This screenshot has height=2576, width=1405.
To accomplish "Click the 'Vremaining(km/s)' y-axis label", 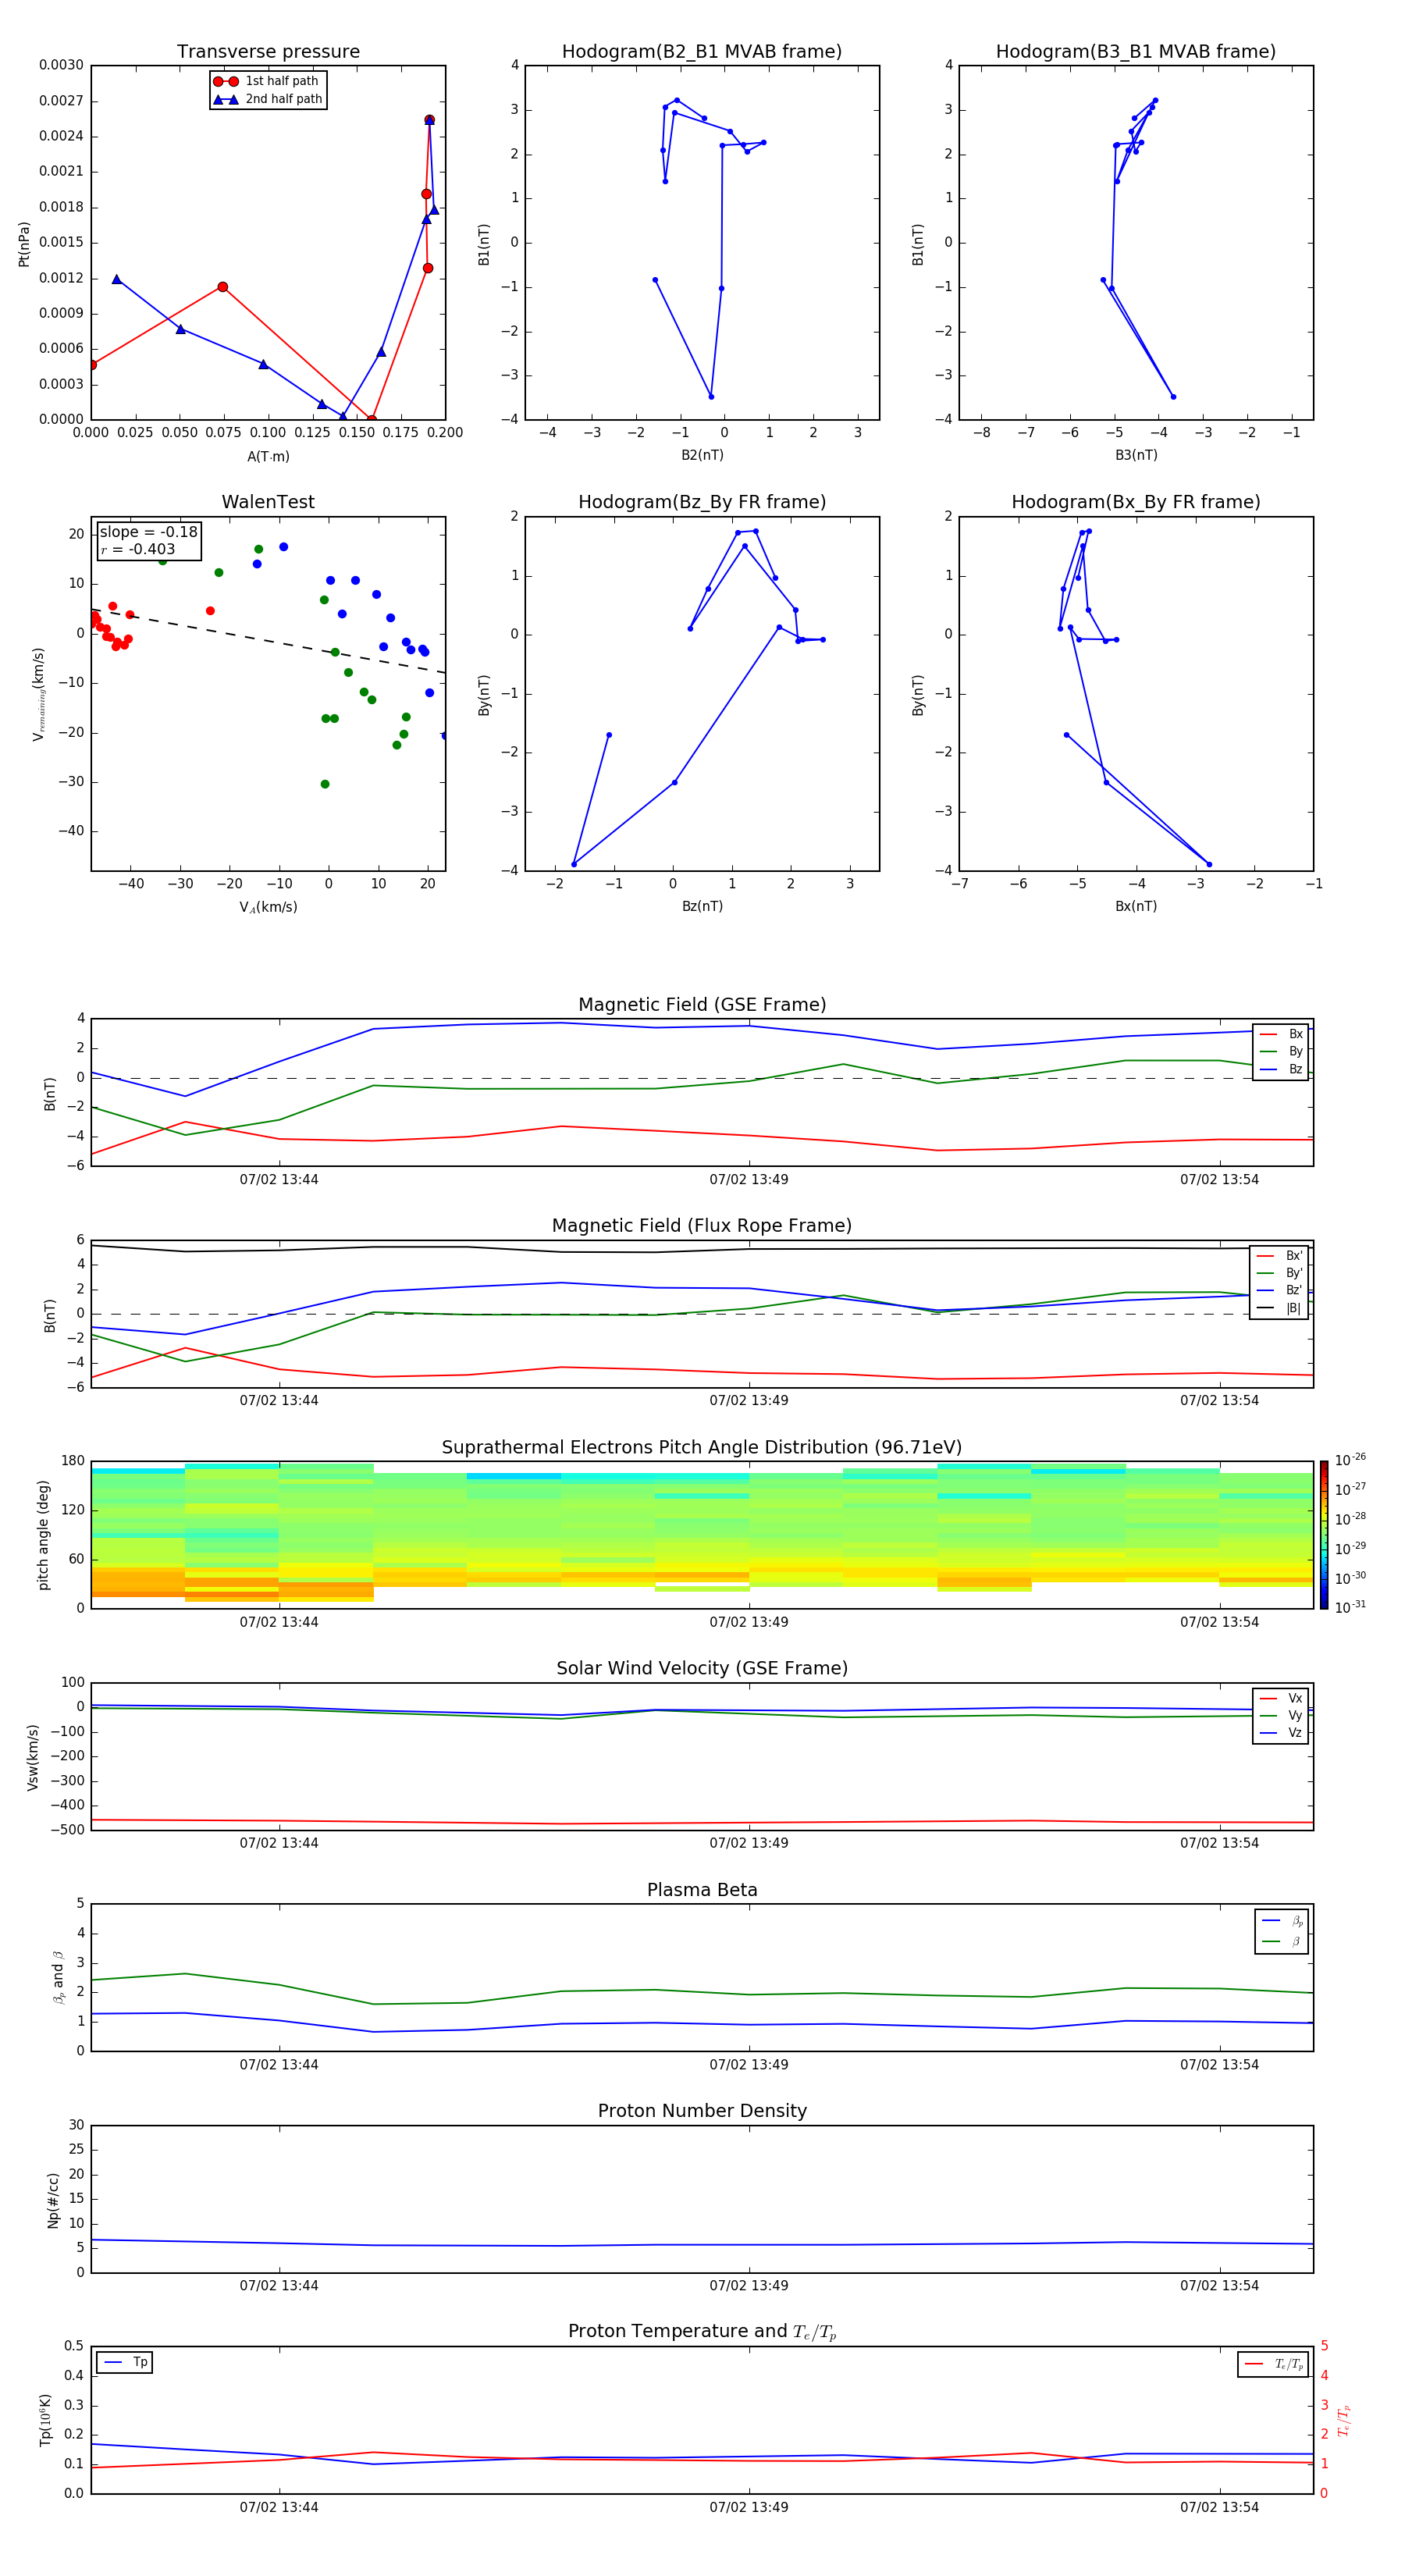I will [39, 694].
